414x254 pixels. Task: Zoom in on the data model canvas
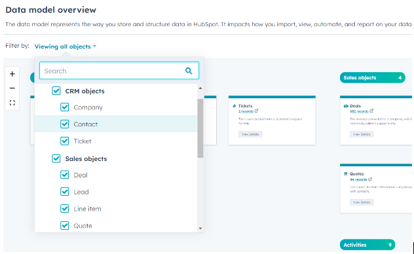[12, 74]
